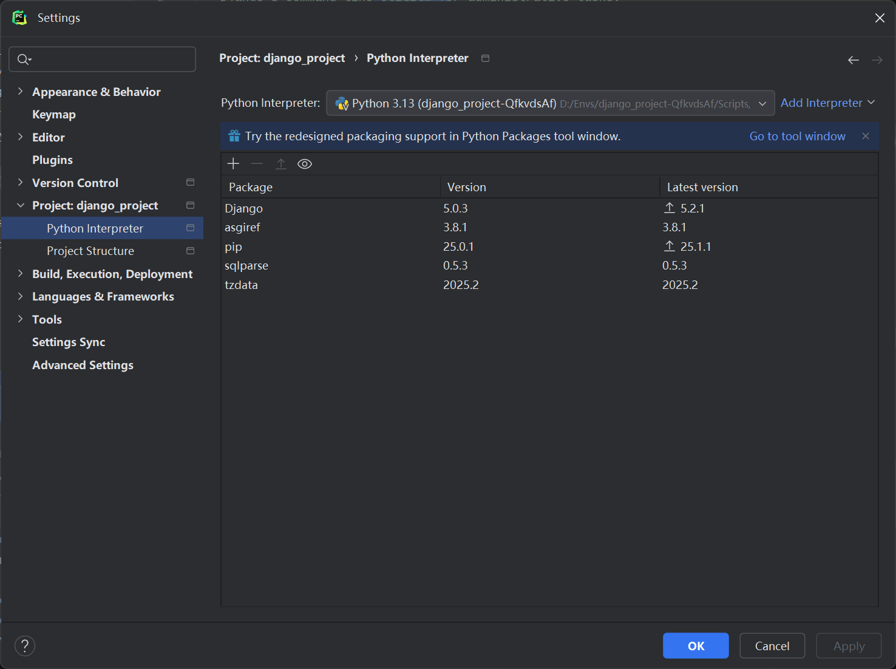Click the PyCharm logo in title bar
Screen dimensions: 896x669
(x=20, y=18)
